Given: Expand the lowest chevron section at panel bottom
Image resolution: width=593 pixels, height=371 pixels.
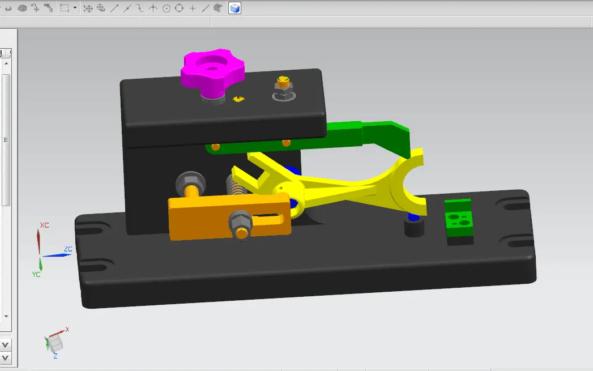Looking at the screenshot, I should pyautogui.click(x=5, y=358).
